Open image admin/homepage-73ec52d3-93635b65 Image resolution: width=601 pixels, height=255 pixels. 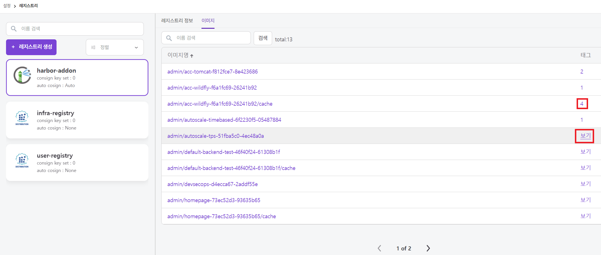[x=214, y=200]
